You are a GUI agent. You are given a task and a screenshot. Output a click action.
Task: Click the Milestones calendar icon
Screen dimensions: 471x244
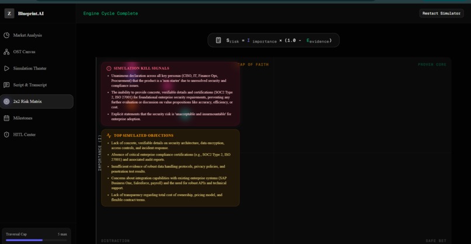6,118
